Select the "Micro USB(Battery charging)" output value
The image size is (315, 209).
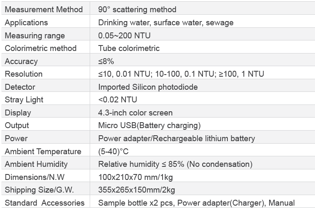click(x=149, y=126)
